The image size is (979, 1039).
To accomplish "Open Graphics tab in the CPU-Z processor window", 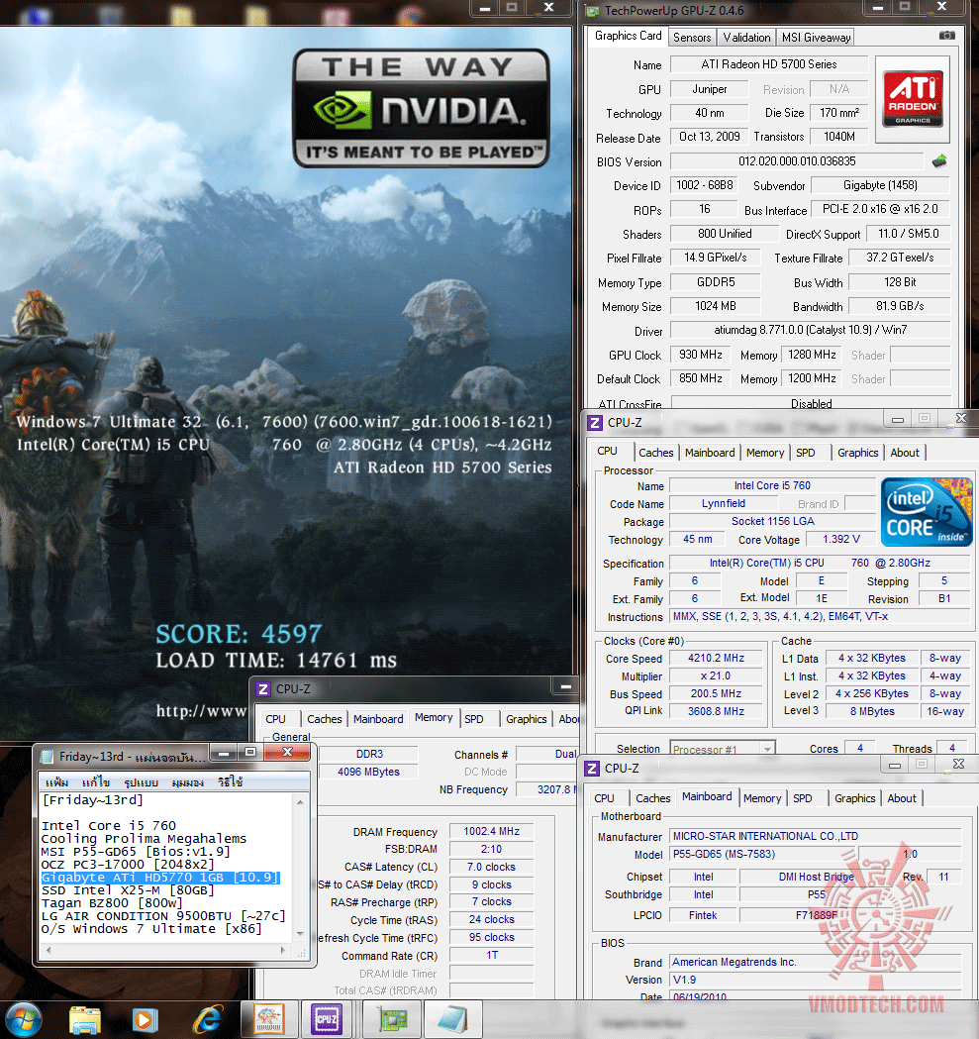I will pyautogui.click(x=858, y=453).
